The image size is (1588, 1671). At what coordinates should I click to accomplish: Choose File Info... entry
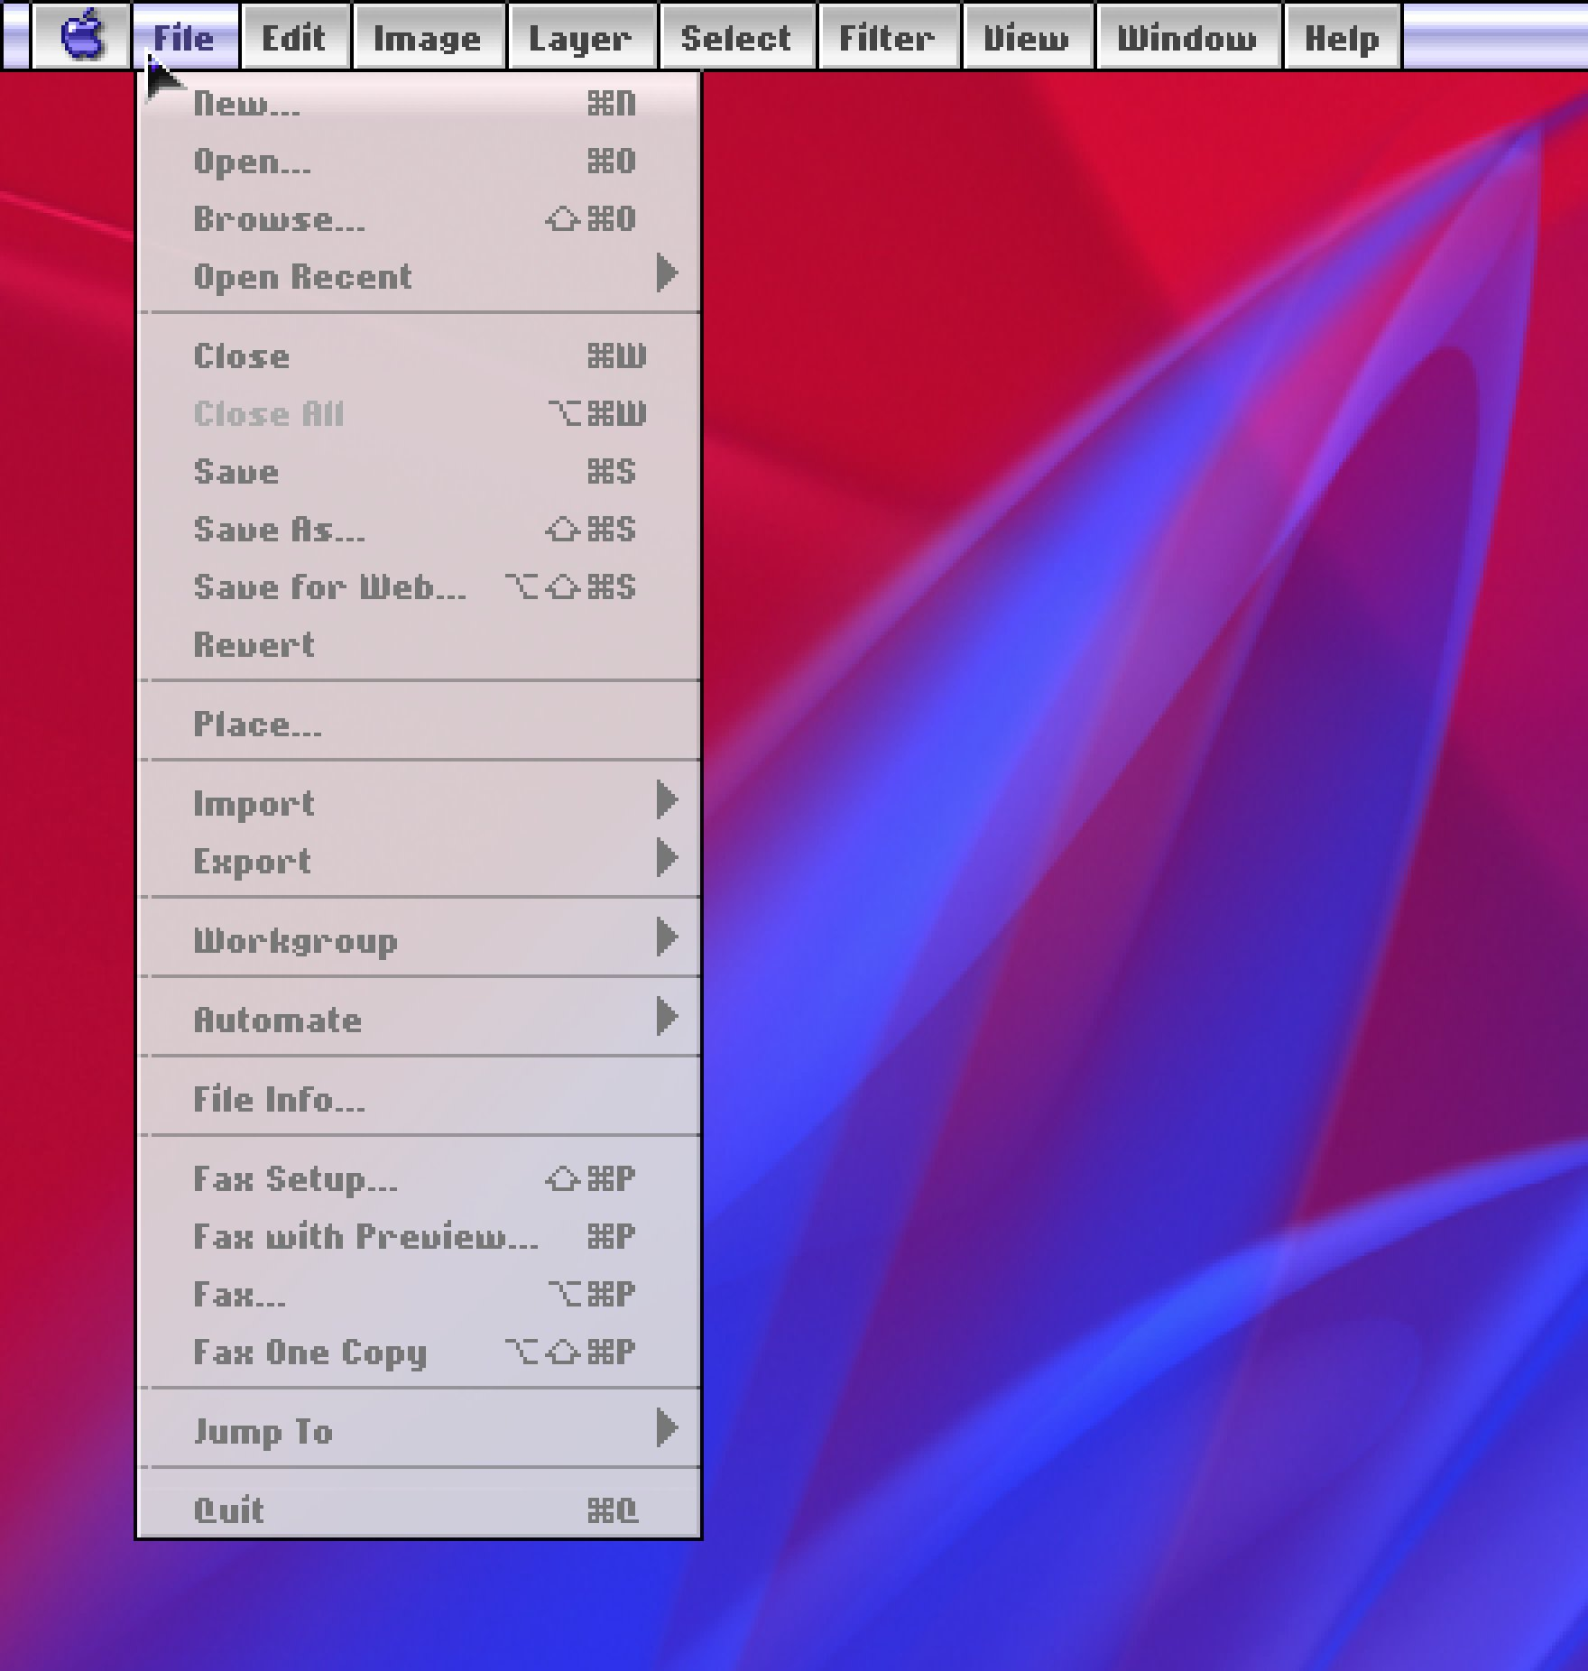click(420, 1099)
